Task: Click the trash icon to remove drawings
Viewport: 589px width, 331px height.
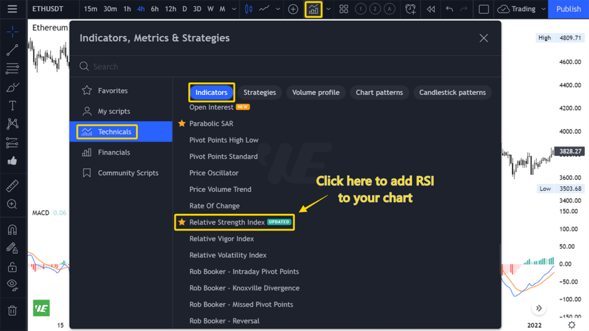Action: pyautogui.click(x=12, y=311)
